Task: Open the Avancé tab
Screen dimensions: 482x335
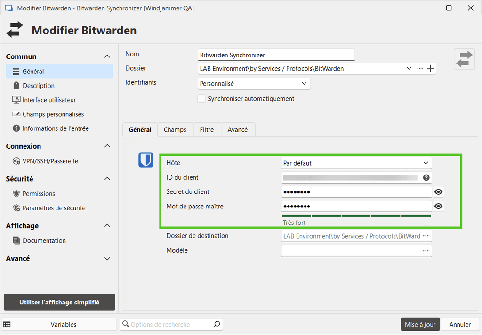Action: coord(238,129)
